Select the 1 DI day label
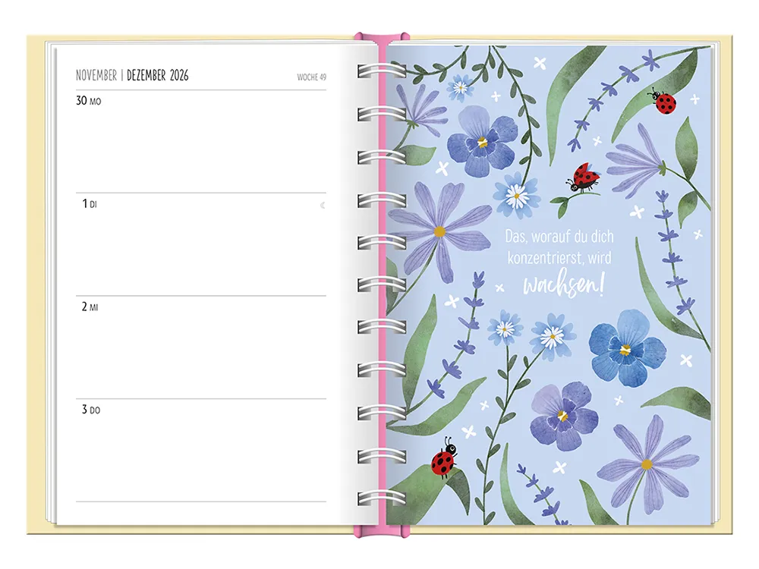Viewport: 759px width, 569px height. [90, 205]
